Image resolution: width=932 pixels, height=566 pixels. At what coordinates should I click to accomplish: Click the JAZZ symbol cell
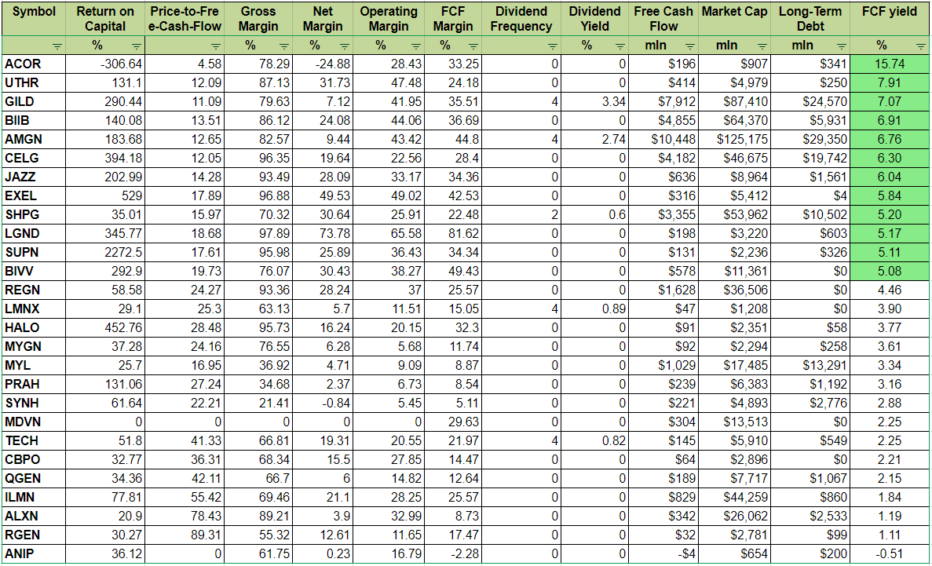point(33,177)
